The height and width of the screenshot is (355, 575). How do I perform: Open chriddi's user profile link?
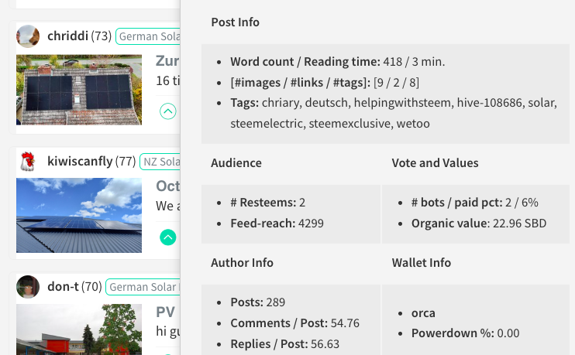(67, 36)
